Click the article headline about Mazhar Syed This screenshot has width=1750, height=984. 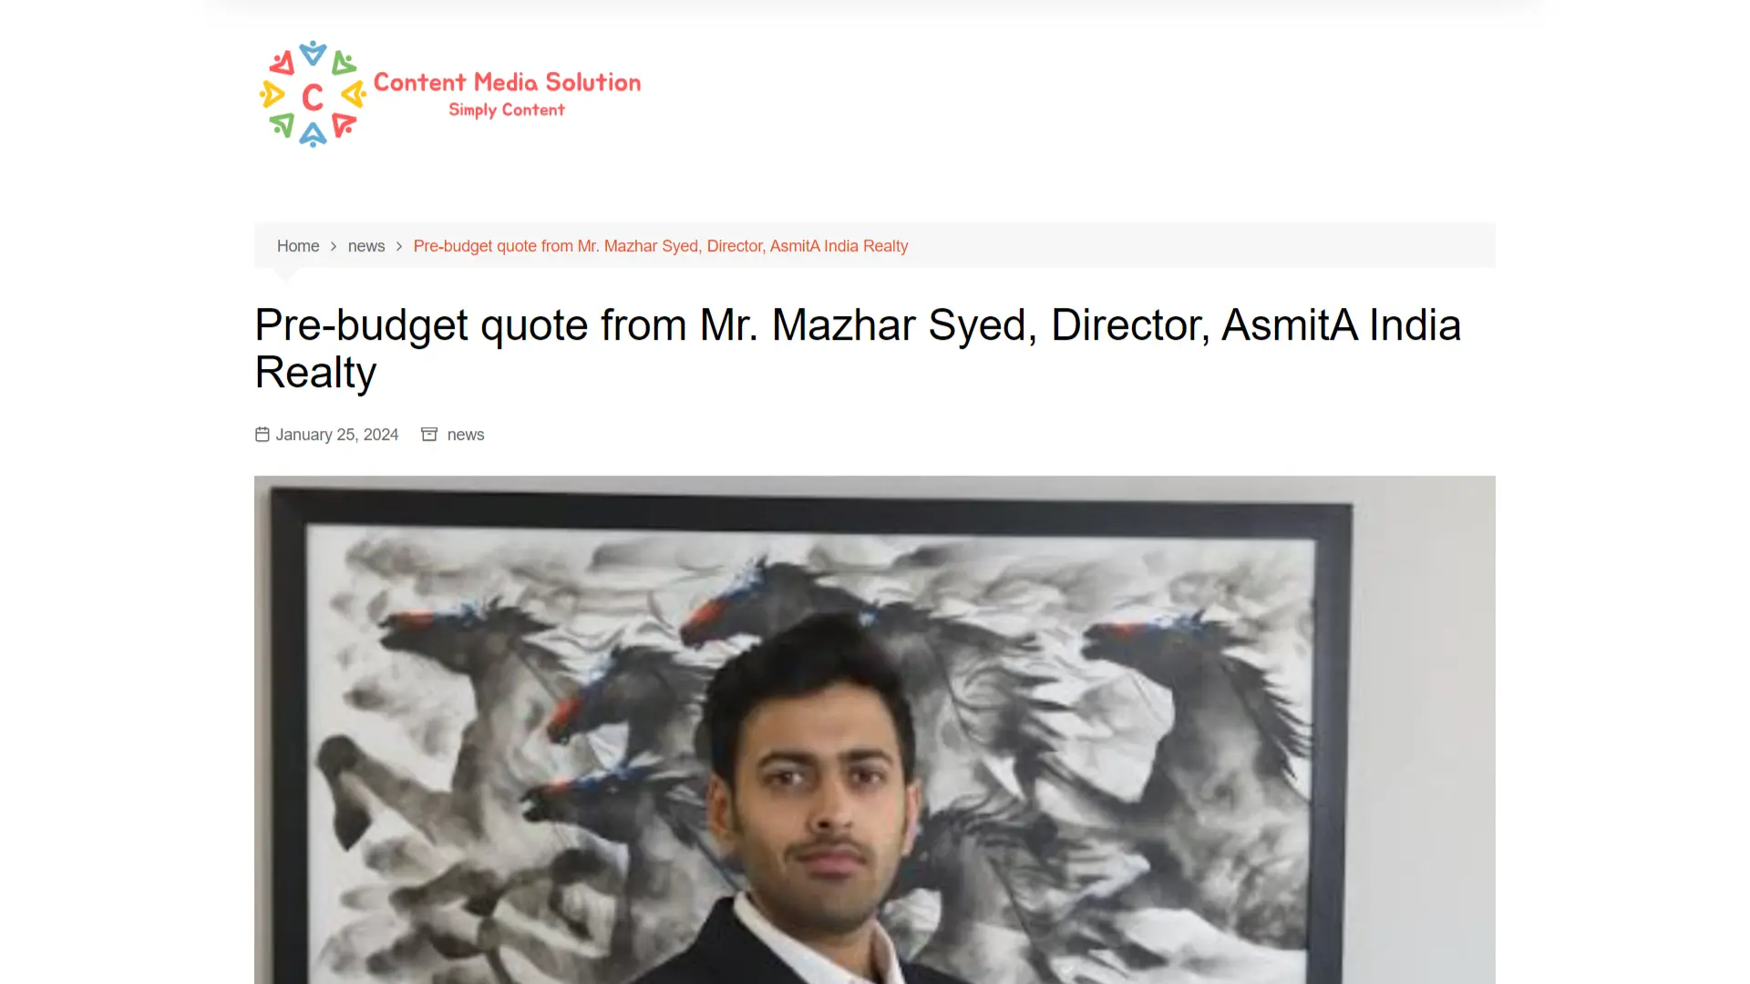pyautogui.click(x=858, y=348)
